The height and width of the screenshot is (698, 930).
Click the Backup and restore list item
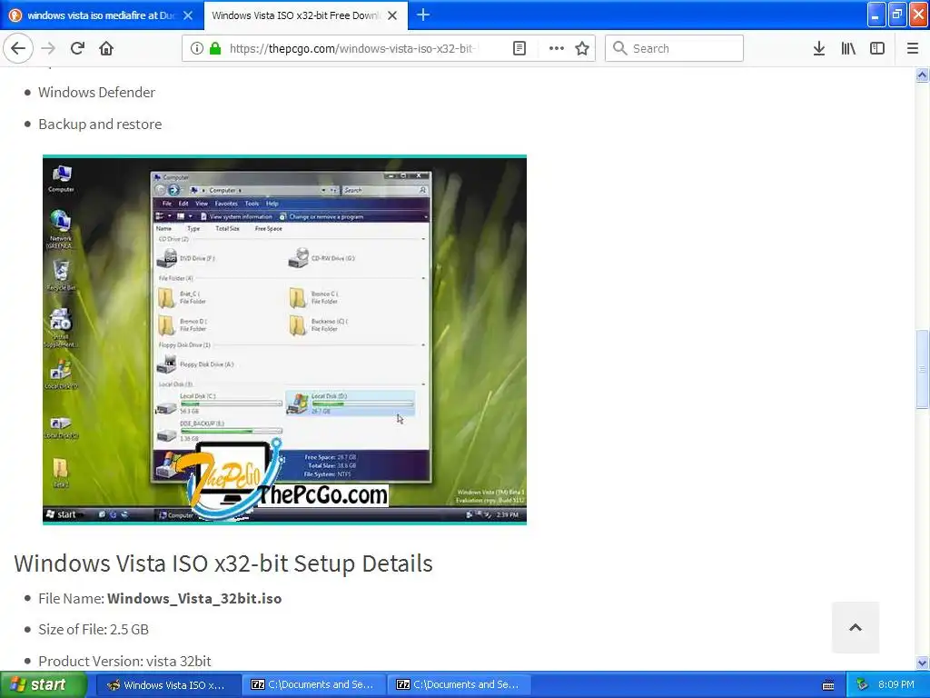100,124
